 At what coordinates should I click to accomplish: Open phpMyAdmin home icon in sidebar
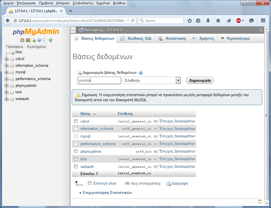click(x=22, y=40)
